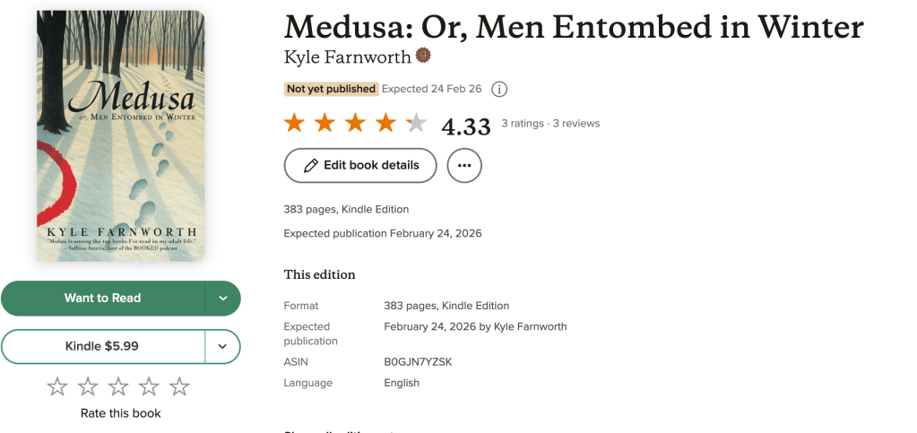Rate this book five stars
The image size is (917, 433).
click(179, 386)
